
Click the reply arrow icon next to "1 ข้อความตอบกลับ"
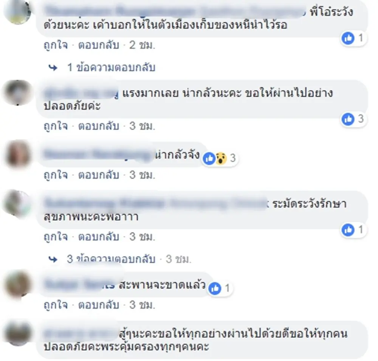point(53,68)
